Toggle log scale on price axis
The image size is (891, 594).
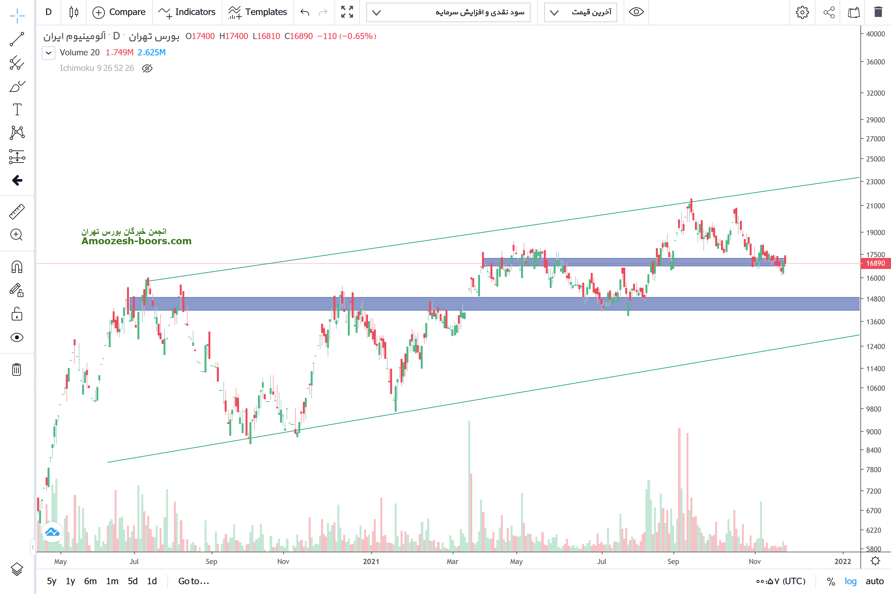tap(851, 581)
